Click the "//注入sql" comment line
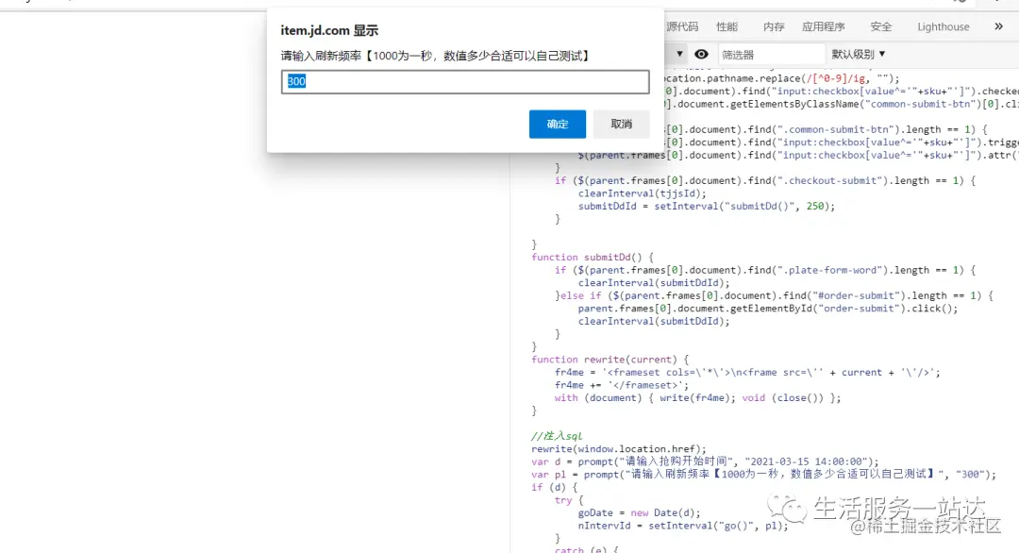Viewport: 1019px width, 553px height. click(557, 436)
